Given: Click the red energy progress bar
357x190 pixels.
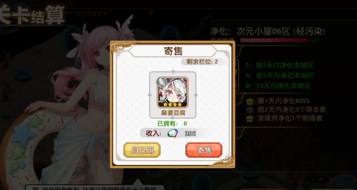Looking at the screenshot, I should (274, 40).
